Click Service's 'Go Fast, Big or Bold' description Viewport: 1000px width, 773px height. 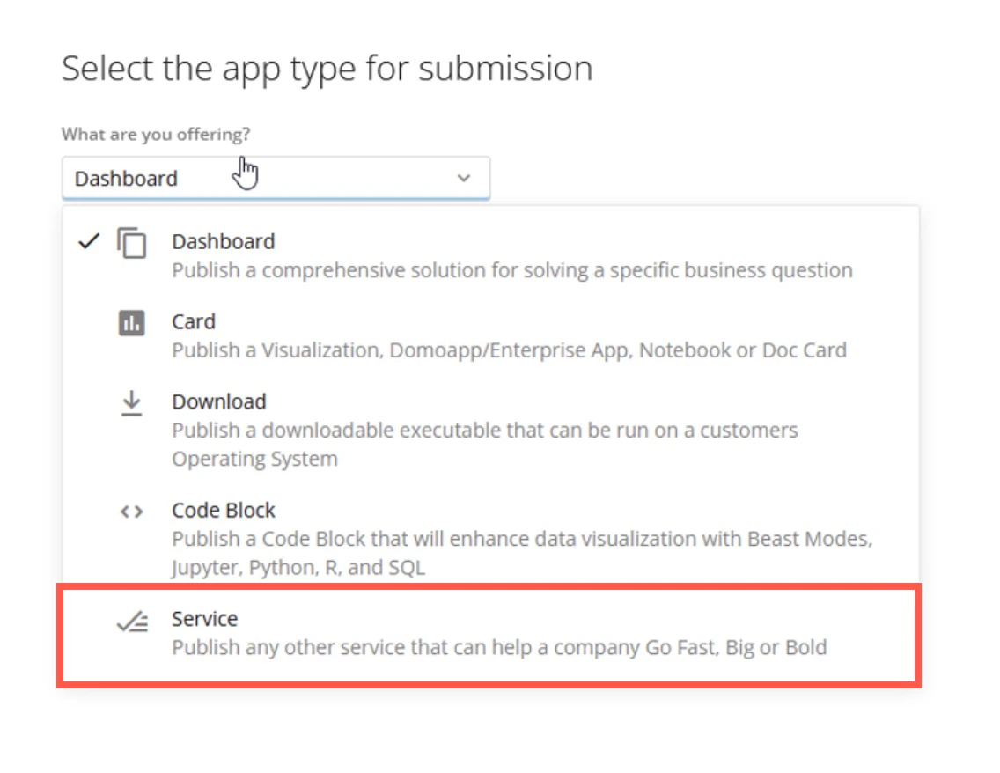[499, 647]
